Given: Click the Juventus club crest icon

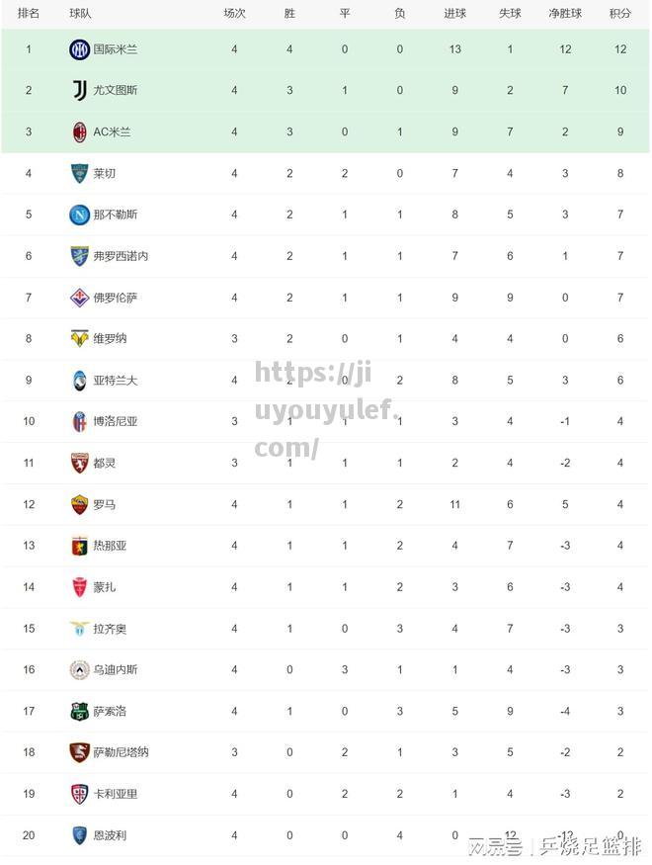Looking at the screenshot, I should 79,91.
